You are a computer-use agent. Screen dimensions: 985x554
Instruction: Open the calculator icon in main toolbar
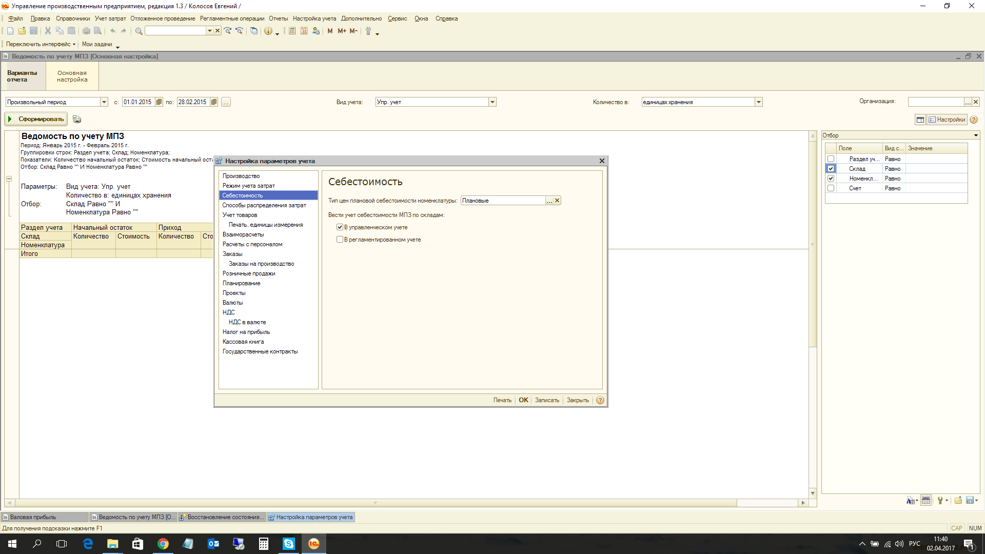(292, 31)
